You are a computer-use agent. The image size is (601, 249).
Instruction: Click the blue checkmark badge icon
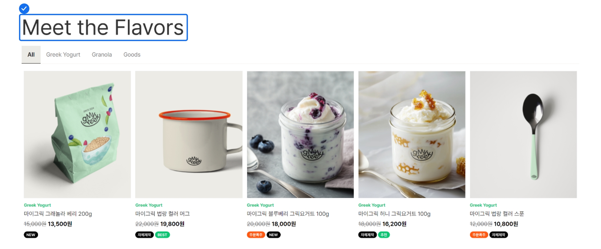click(24, 9)
